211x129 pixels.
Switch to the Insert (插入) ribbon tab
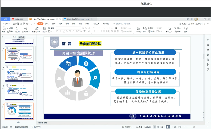[47, 24]
